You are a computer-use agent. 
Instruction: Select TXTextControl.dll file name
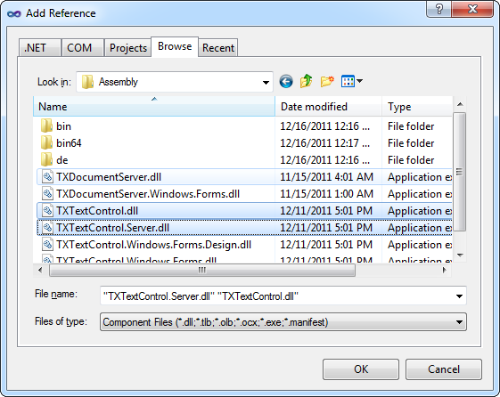point(97,210)
